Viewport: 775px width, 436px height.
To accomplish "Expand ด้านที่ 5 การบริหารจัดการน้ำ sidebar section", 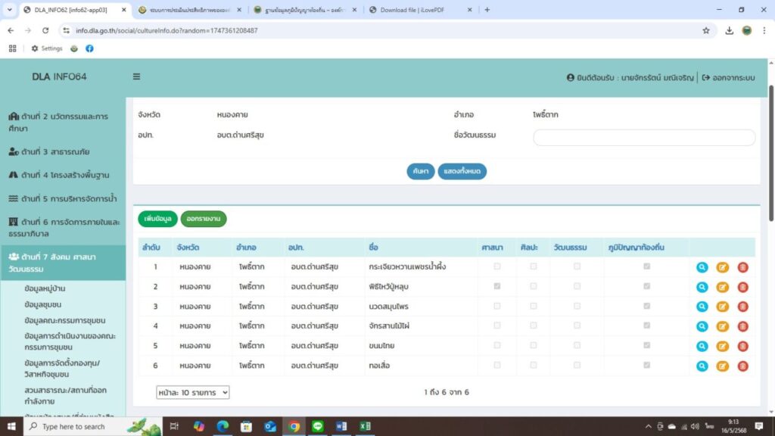I will (63, 198).
